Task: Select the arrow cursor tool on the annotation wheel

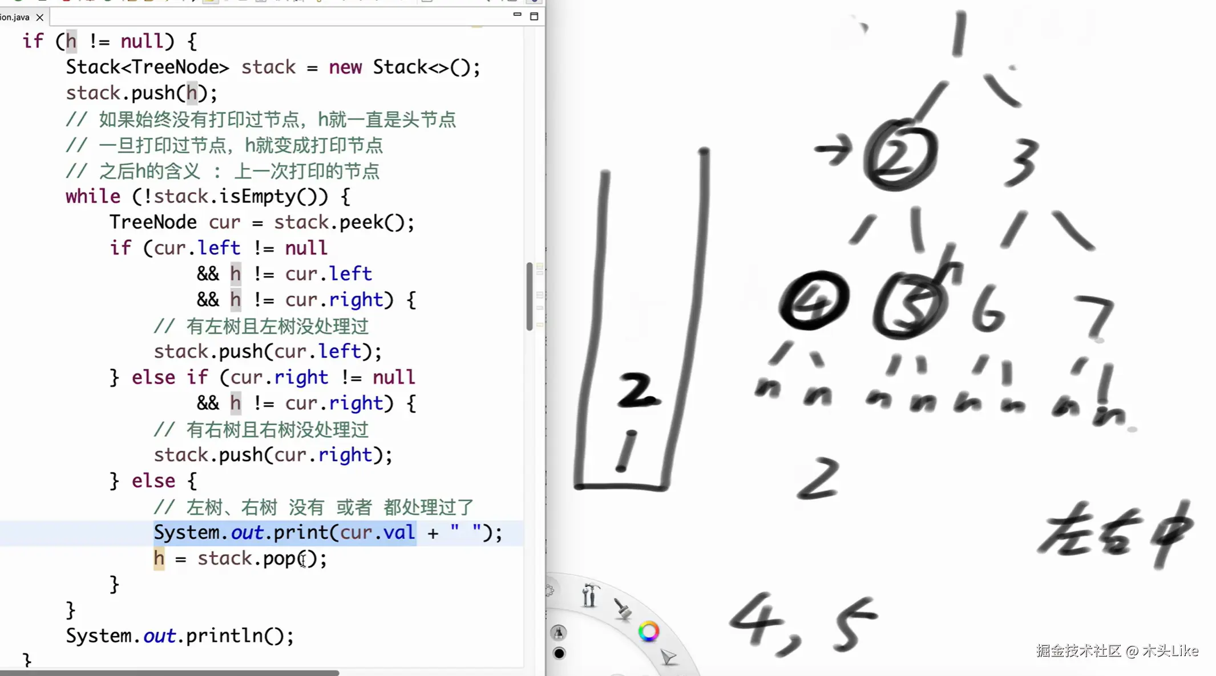Action: pos(669,657)
